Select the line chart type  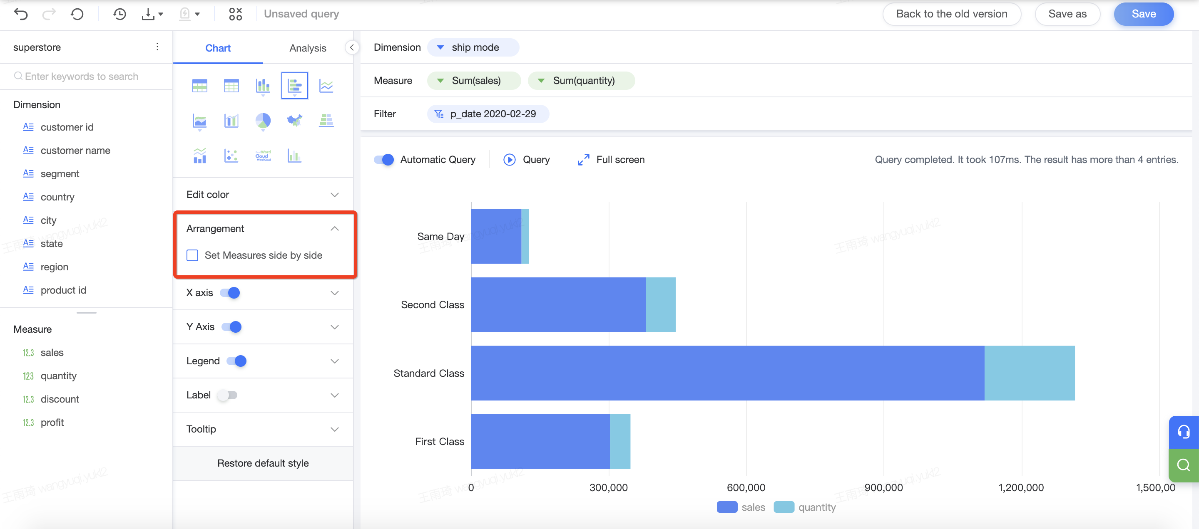point(326,86)
